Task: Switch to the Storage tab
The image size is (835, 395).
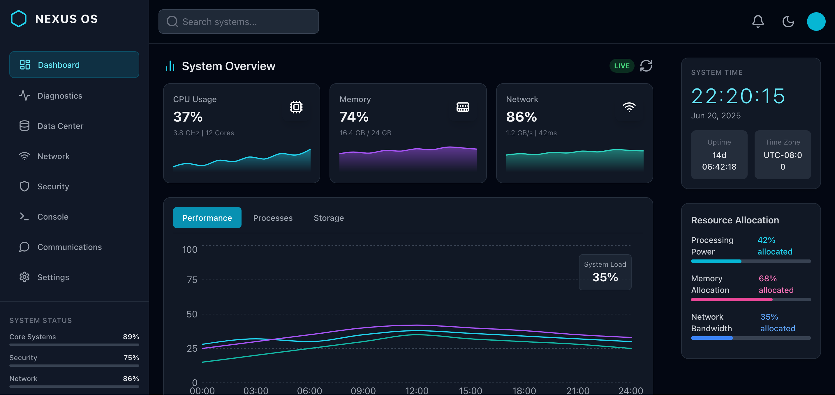Action: coord(329,218)
